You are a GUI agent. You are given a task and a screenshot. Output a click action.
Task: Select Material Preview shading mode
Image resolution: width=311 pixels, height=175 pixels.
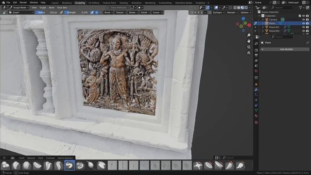coord(242,8)
